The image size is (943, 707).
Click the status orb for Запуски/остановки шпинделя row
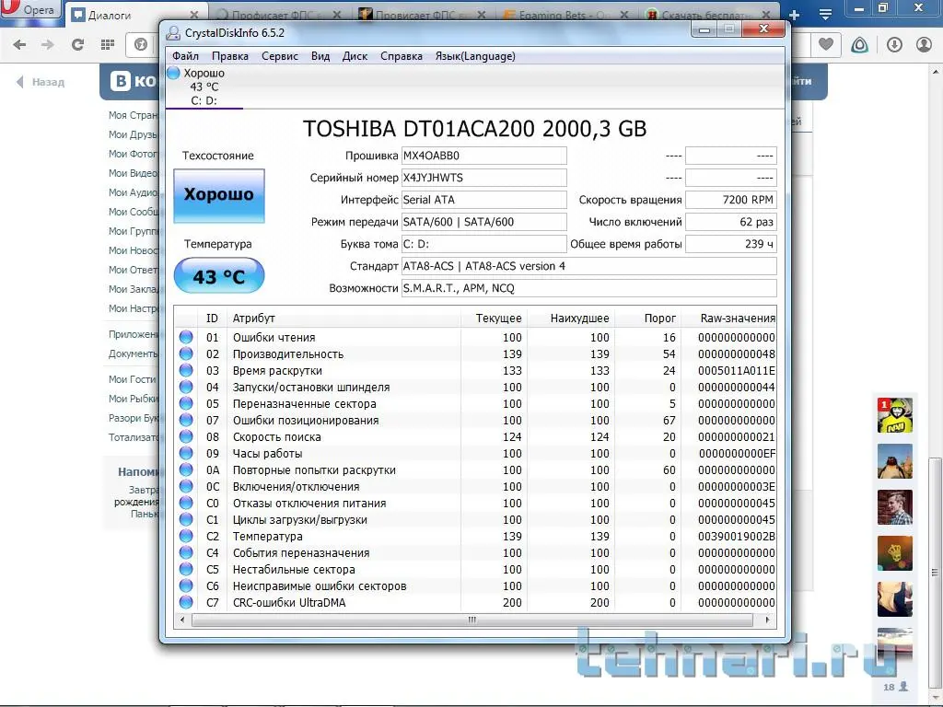pyautogui.click(x=186, y=388)
